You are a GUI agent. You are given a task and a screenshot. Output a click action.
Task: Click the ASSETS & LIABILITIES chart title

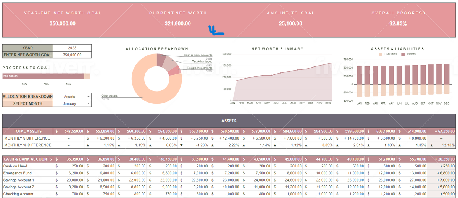(x=397, y=49)
